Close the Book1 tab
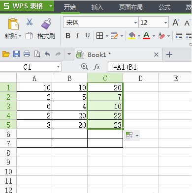192x193 pixels. (x=156, y=55)
